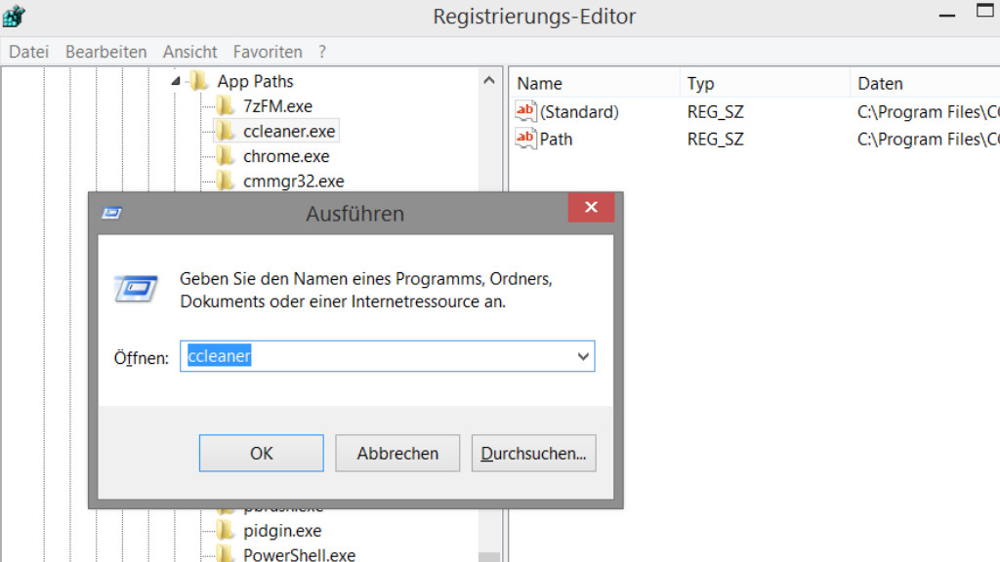This screenshot has height=562, width=1000.
Task: Click the Path string value icon
Action: [x=526, y=139]
